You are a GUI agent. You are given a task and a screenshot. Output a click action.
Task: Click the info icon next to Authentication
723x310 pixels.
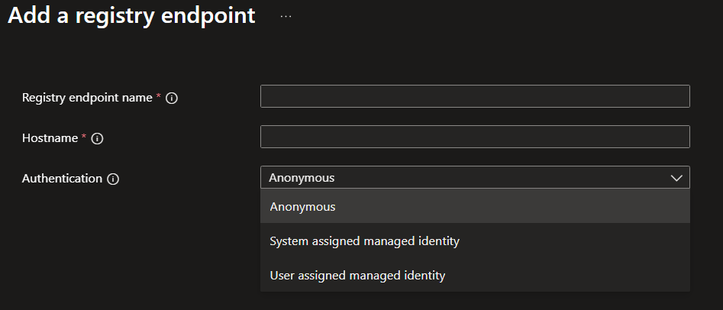[x=113, y=179]
